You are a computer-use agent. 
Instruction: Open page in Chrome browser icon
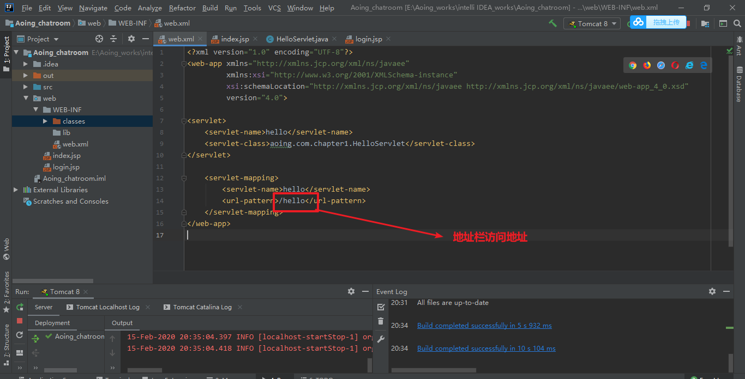[x=633, y=65]
